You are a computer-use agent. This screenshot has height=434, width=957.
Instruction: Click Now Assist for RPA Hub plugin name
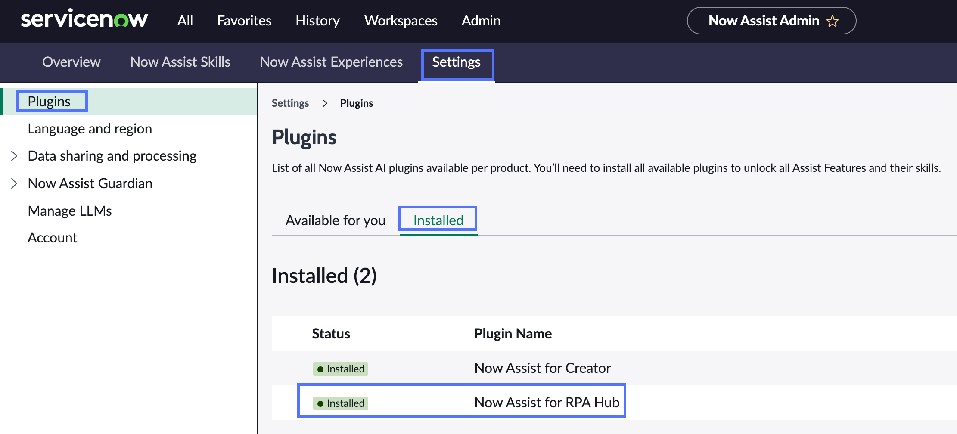tap(547, 403)
